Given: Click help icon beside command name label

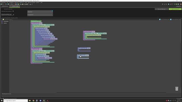Looking at the screenshot, I should (13, 11).
